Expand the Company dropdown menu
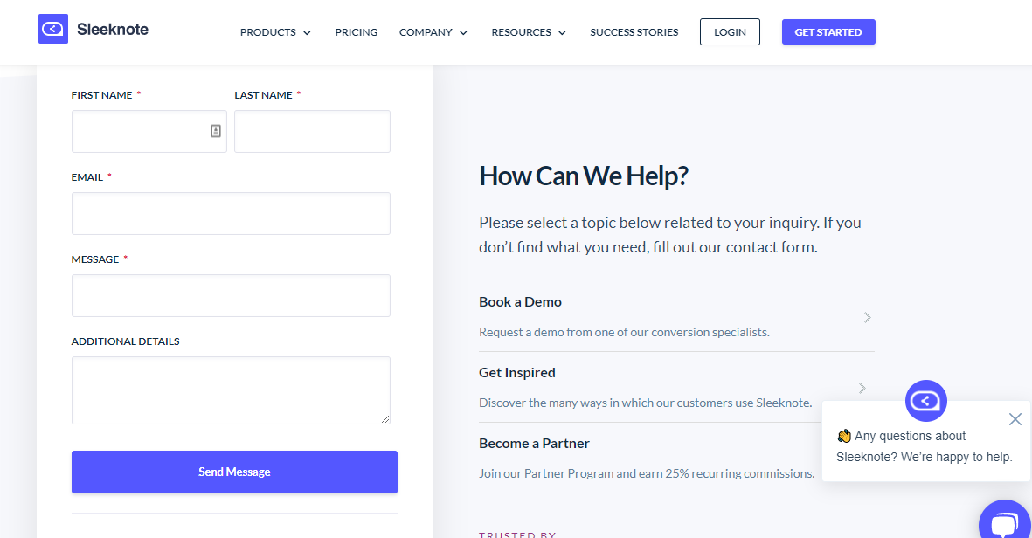The height and width of the screenshot is (538, 1032). pyautogui.click(x=433, y=32)
